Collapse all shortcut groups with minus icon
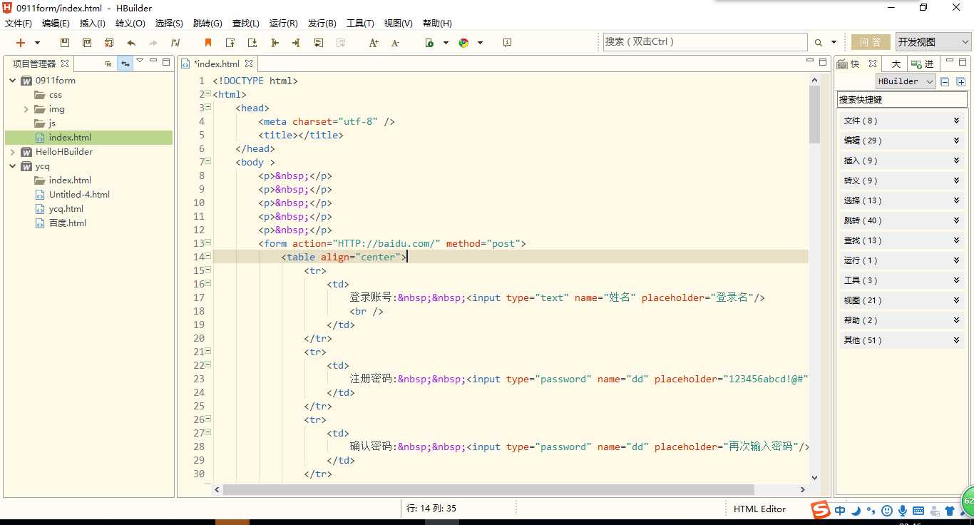Screen dimensions: 974x525 pos(945,81)
